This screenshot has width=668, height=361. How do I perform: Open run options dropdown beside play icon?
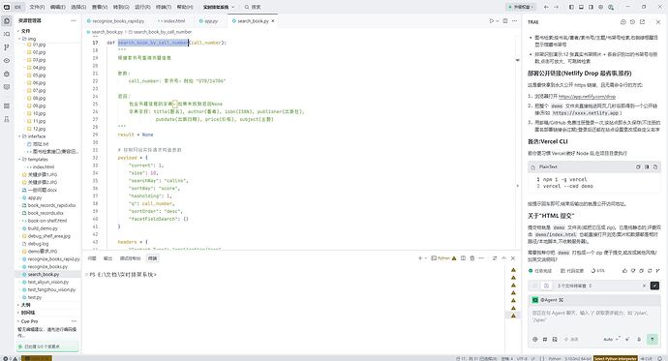click(498, 21)
